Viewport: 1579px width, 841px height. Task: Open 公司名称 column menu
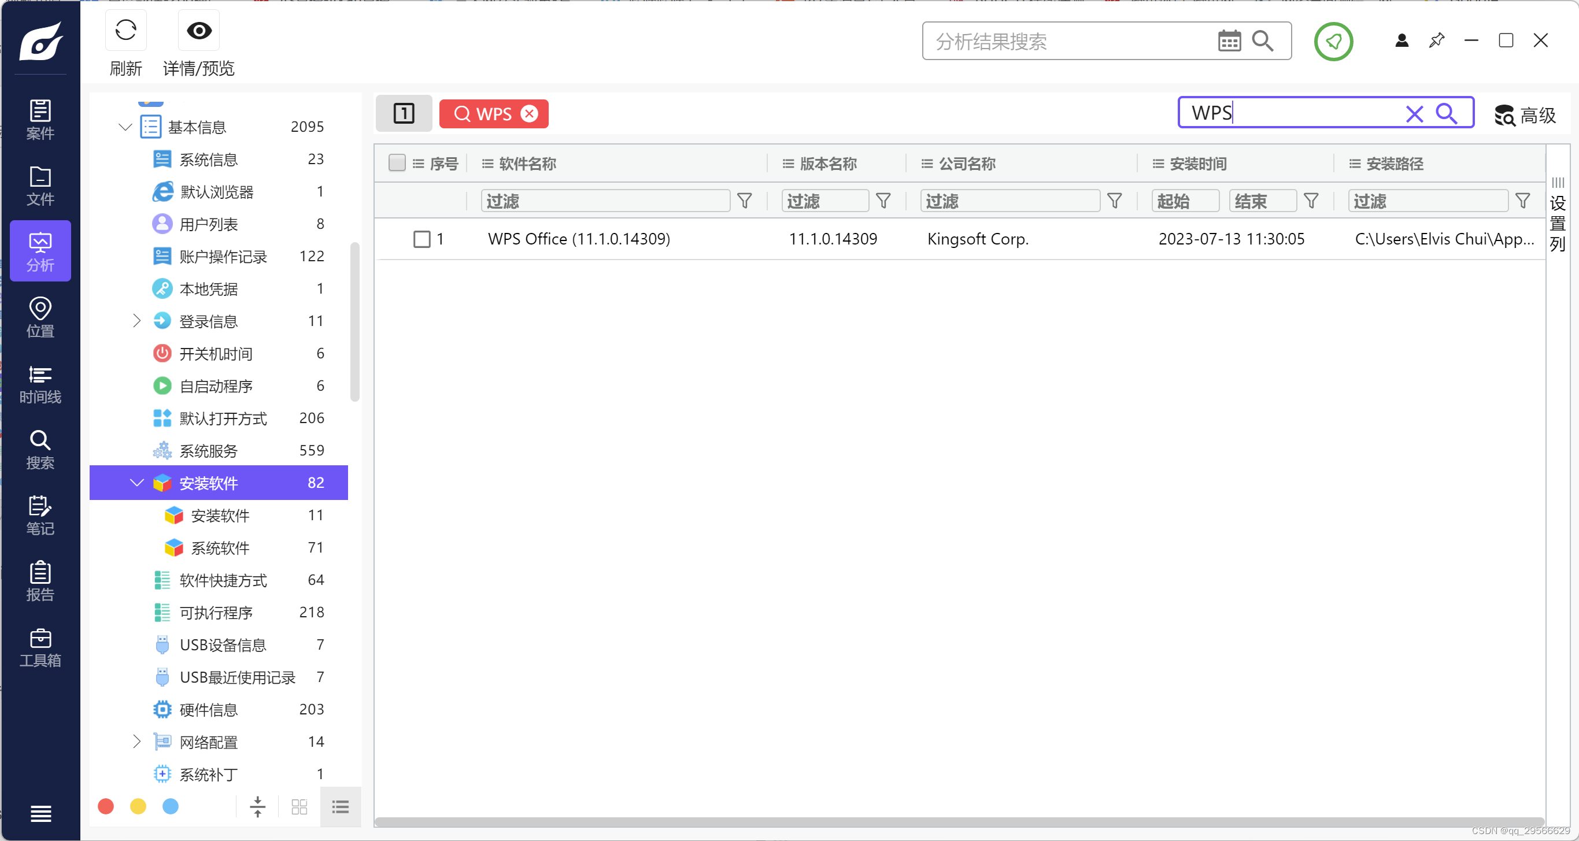tap(927, 164)
